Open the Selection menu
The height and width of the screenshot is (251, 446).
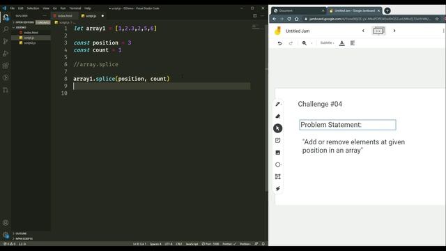33,8
